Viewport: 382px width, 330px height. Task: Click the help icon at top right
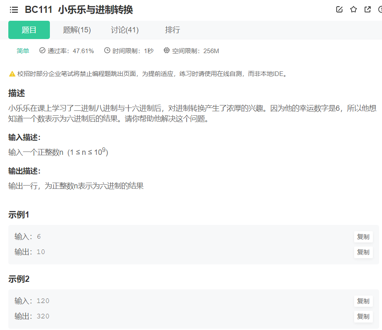click(380, 9)
